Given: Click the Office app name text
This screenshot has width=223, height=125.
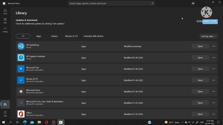Looking at the screenshot, I should [x=29, y=112].
